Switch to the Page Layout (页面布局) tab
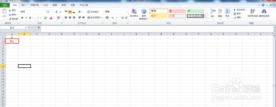This screenshot has width=276, height=107. [x=34, y=5]
